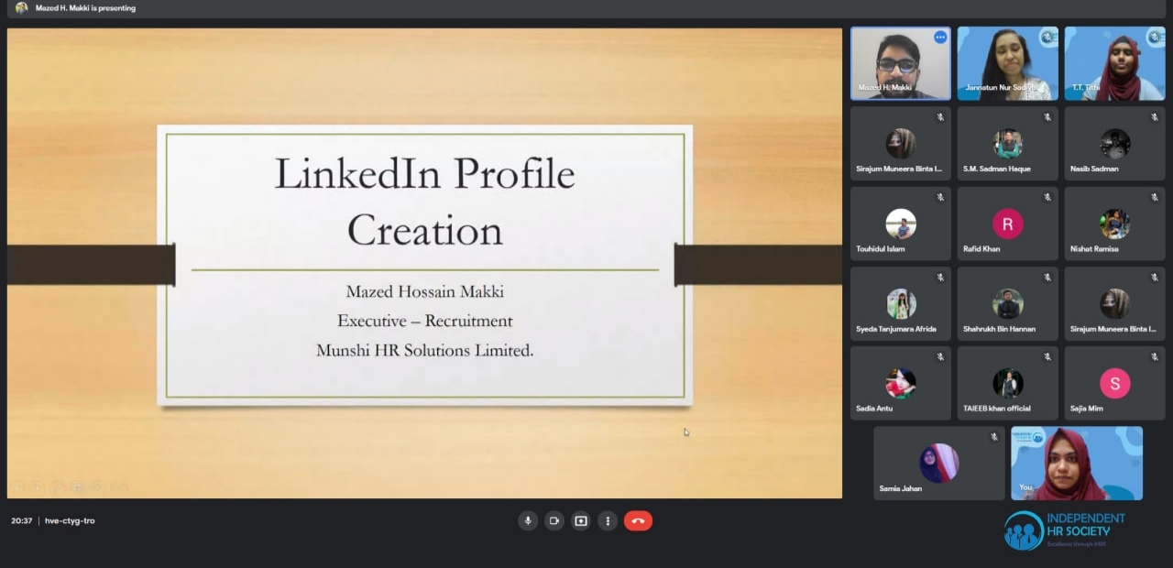Click the meeting code hve-ctyg-tro

point(70,520)
